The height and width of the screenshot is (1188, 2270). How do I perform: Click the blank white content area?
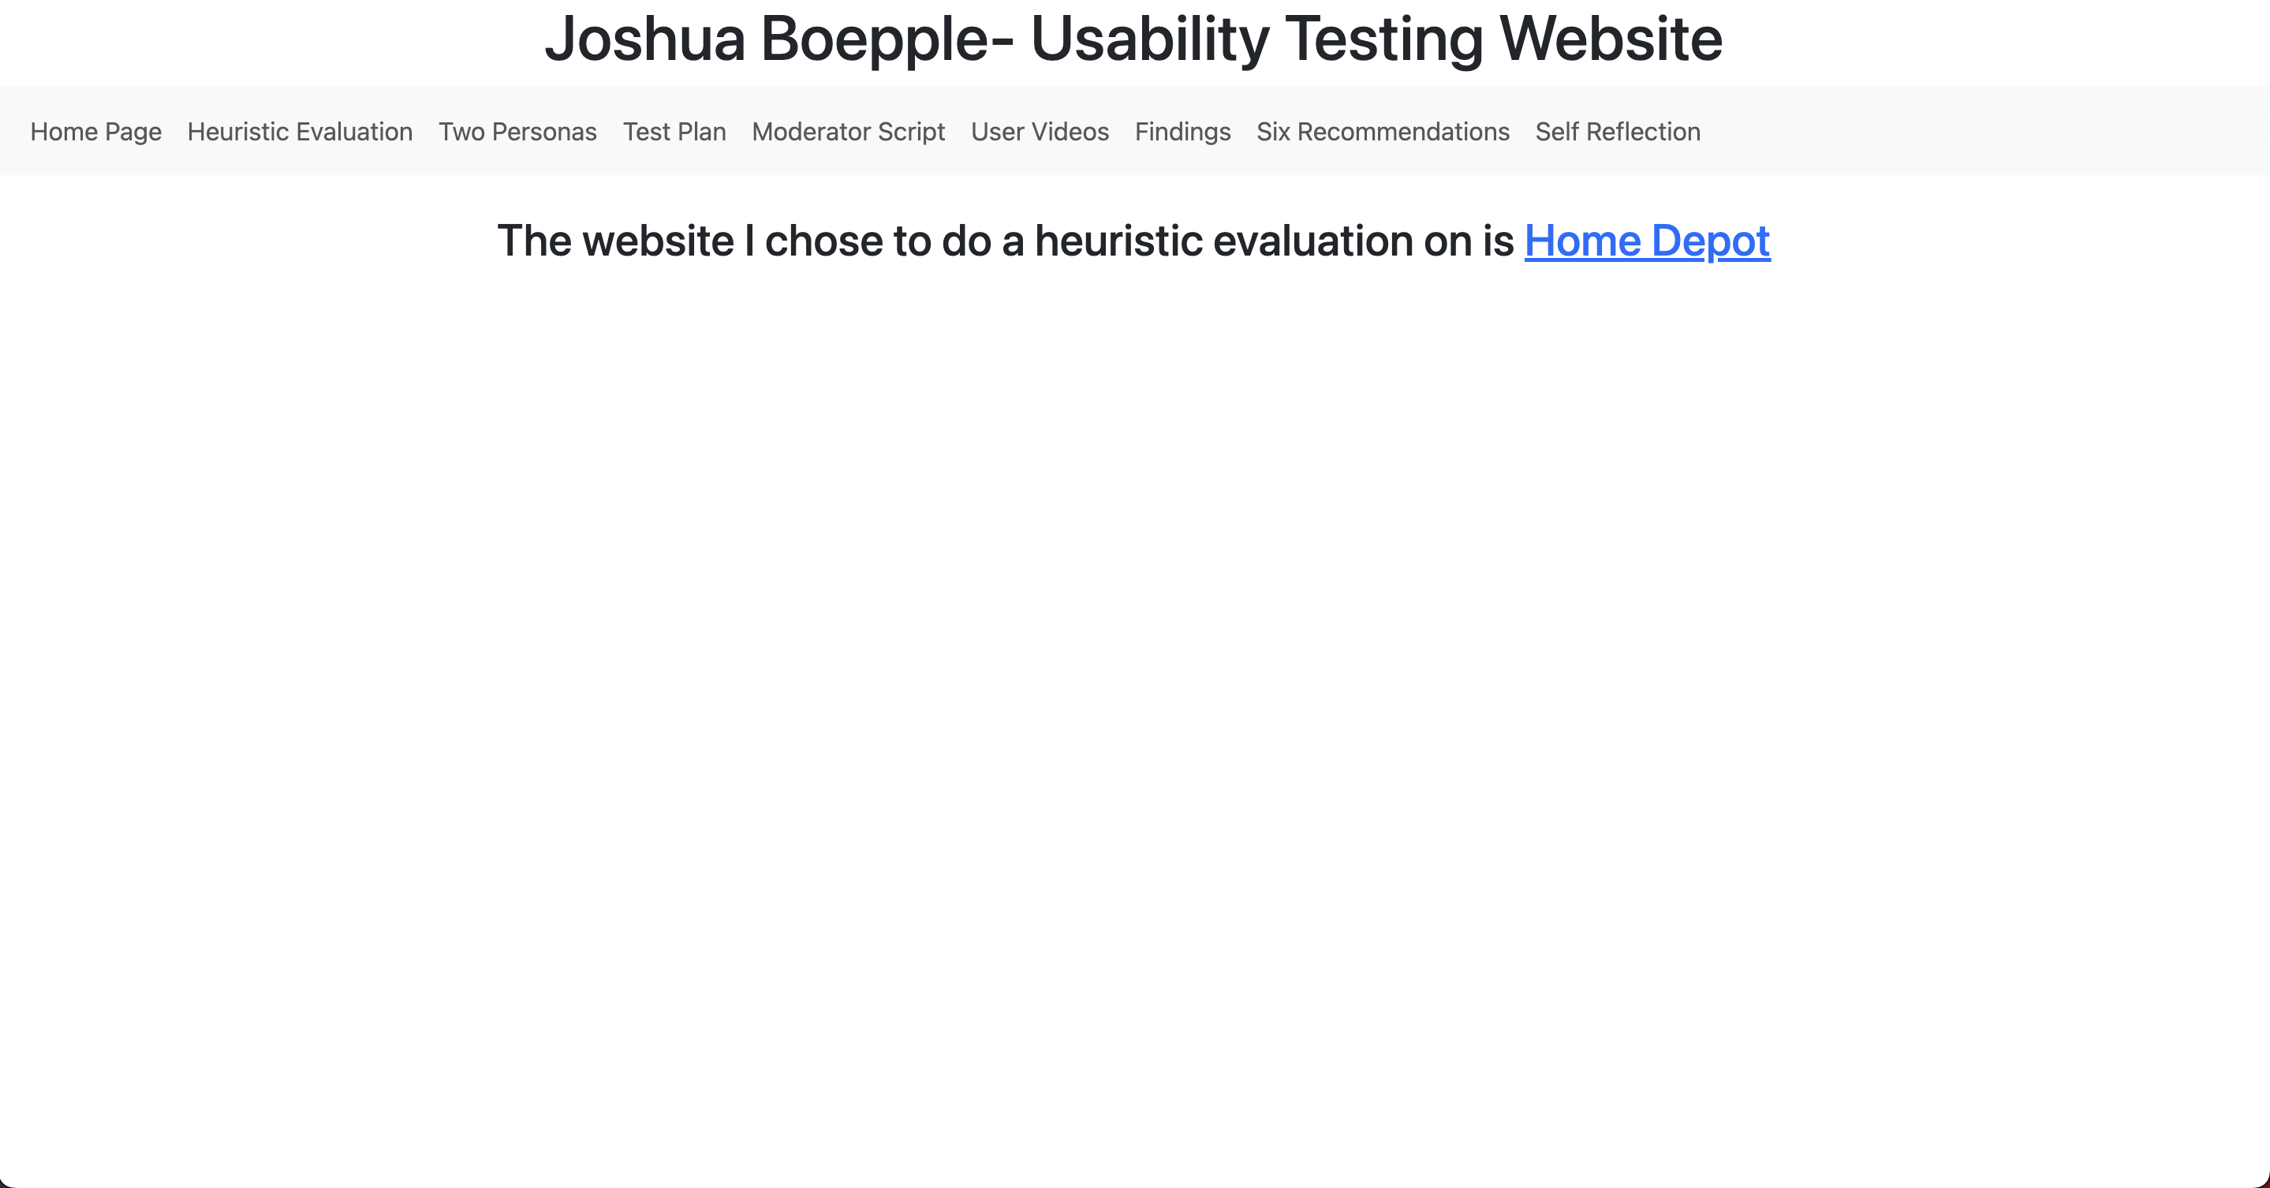[x=1135, y=617]
